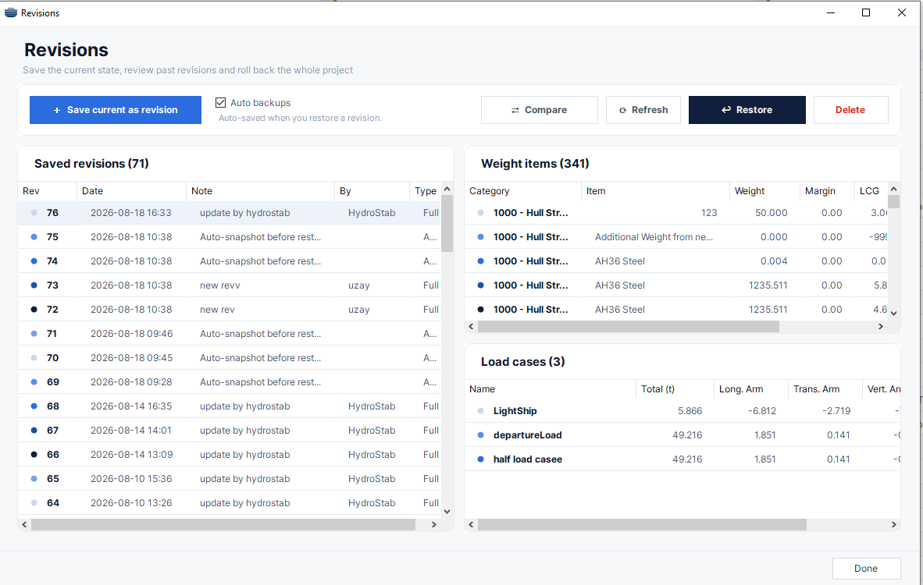Image resolution: width=923 pixels, height=585 pixels.
Task: Click the Item column header
Action: tap(655, 191)
